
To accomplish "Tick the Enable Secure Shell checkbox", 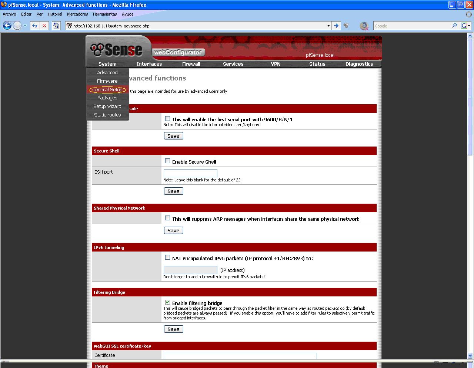I will (x=167, y=161).
